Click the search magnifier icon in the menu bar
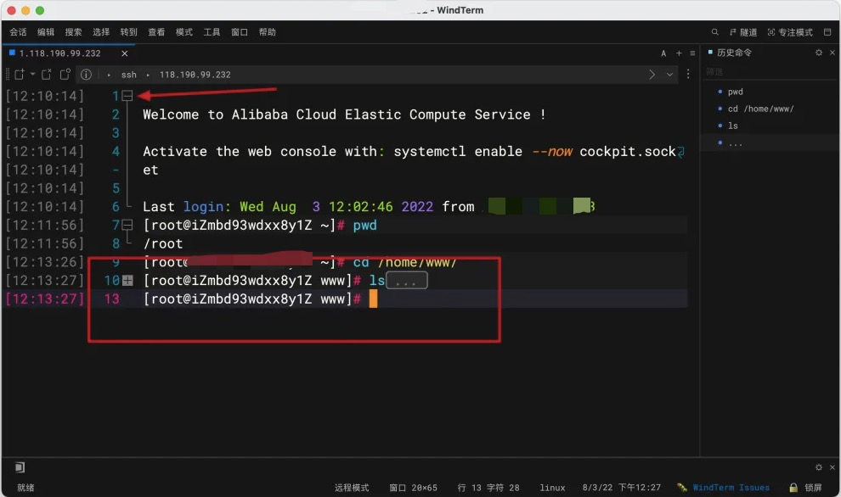Viewport: 841px width, 497px height. (715, 32)
